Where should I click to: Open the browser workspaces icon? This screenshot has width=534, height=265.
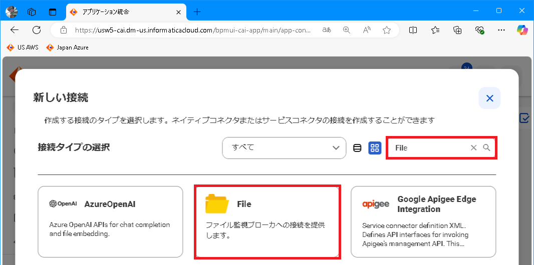(x=32, y=12)
